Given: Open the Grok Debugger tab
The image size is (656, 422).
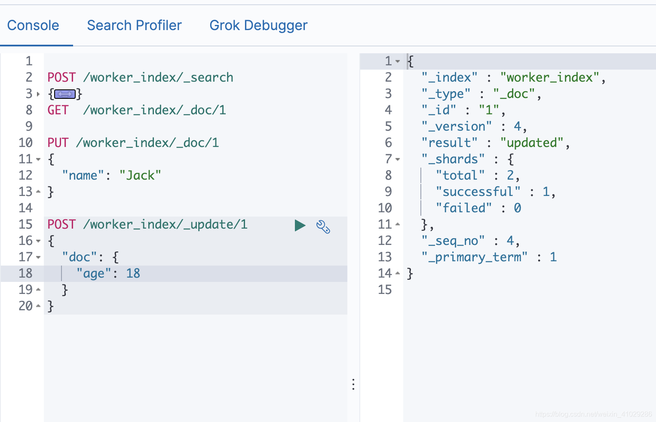Looking at the screenshot, I should [258, 25].
